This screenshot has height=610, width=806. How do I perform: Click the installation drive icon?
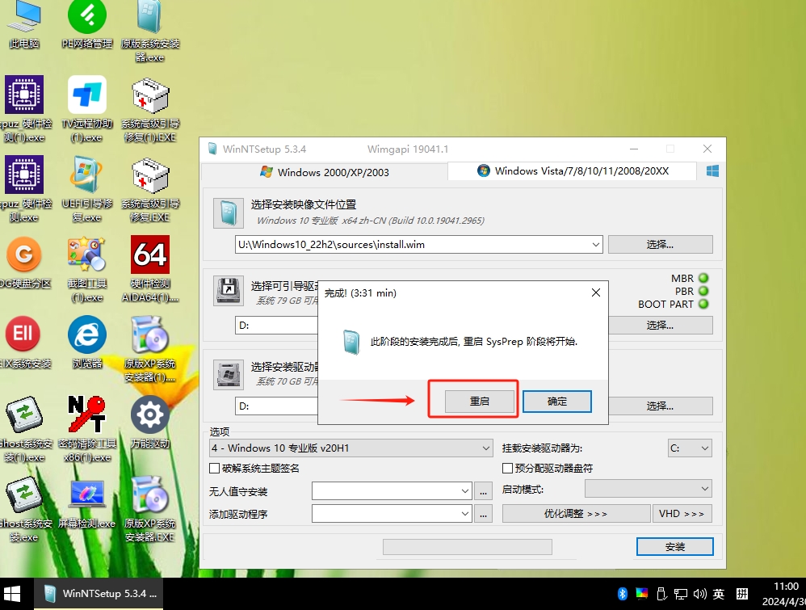(229, 374)
